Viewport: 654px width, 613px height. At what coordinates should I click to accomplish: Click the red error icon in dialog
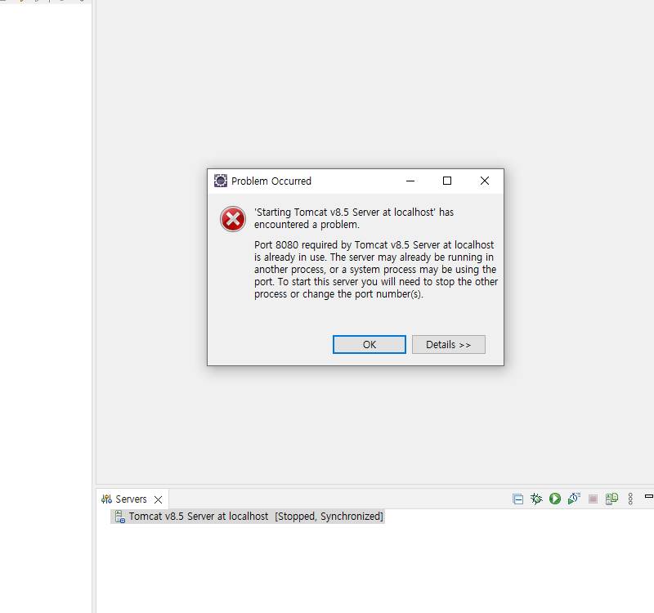[x=233, y=219]
